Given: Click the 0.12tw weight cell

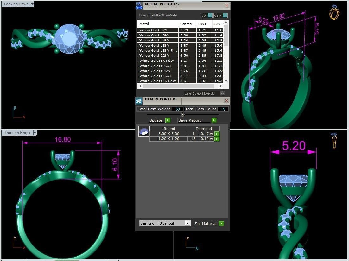Looking at the screenshot, I should [x=206, y=139].
